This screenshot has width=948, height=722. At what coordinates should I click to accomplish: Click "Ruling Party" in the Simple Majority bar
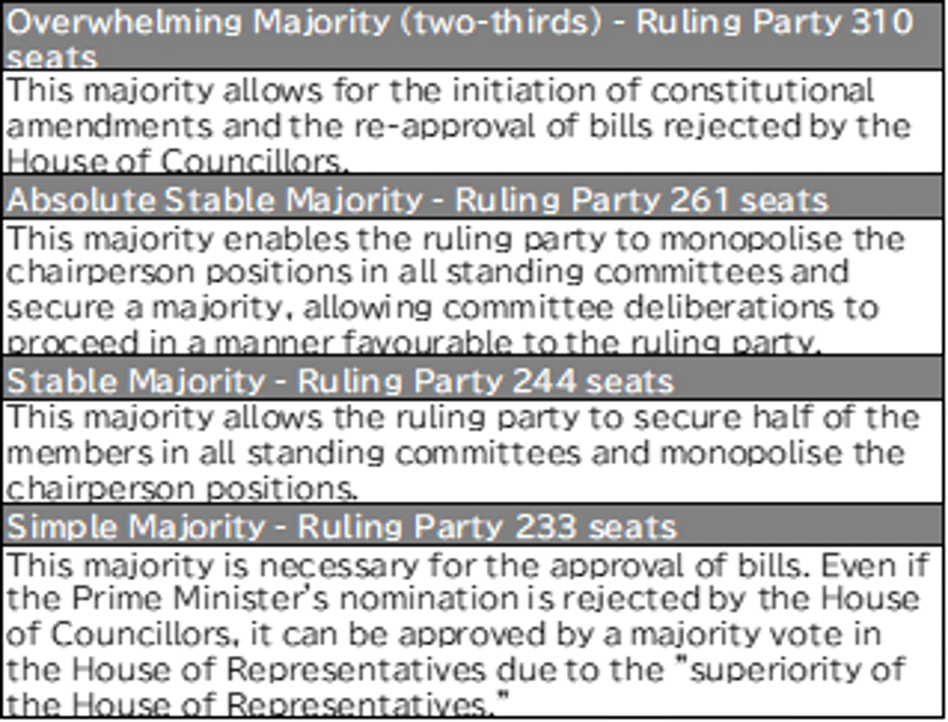pos(400,526)
